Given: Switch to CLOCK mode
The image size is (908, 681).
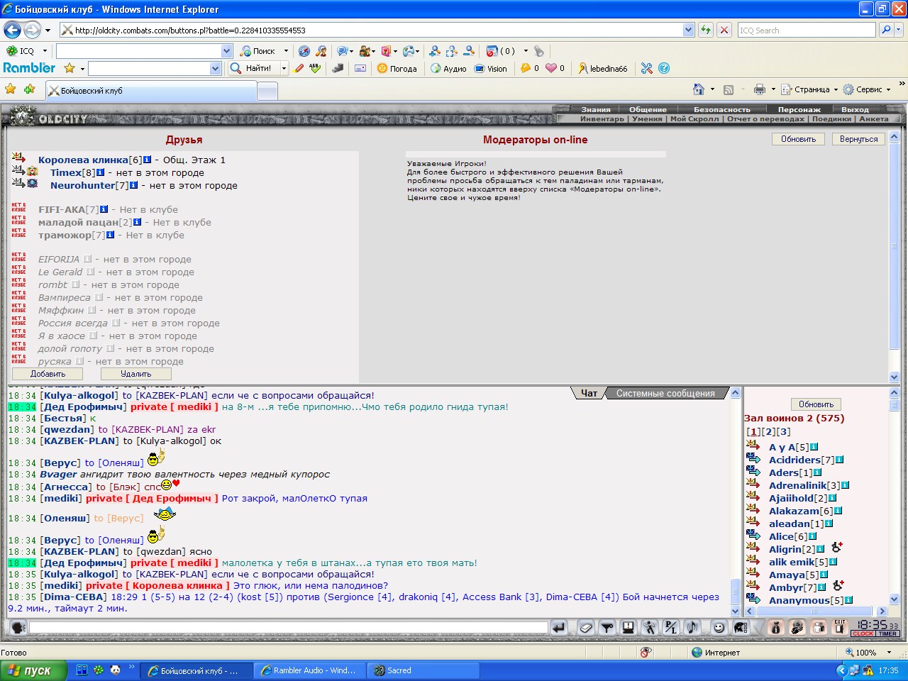Looking at the screenshot, I should pyautogui.click(x=863, y=633).
